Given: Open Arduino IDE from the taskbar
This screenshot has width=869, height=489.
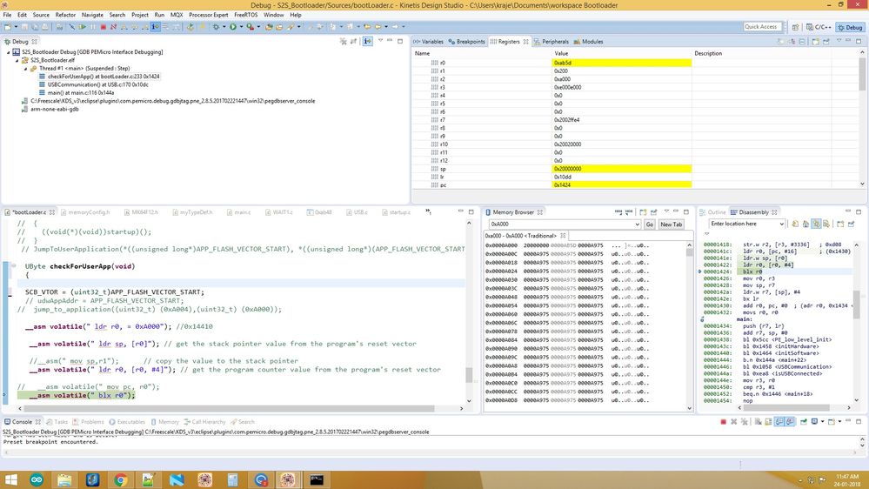Looking at the screenshot, I should coord(37,479).
